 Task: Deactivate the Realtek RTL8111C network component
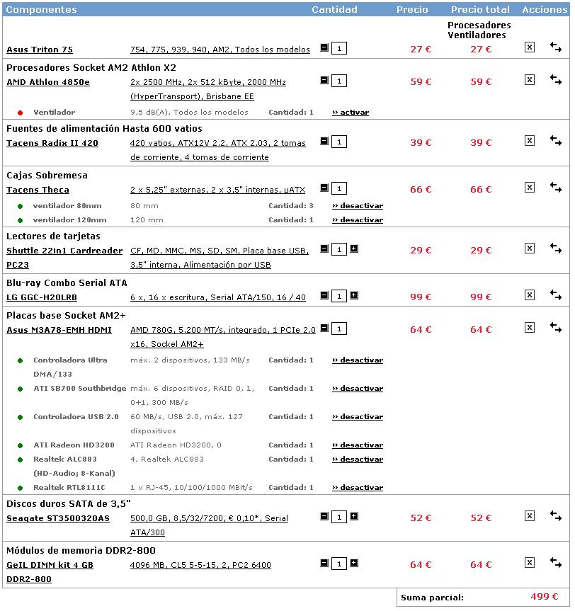pyautogui.click(x=358, y=488)
